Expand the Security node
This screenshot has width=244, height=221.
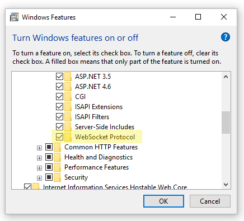pyautogui.click(x=39, y=178)
